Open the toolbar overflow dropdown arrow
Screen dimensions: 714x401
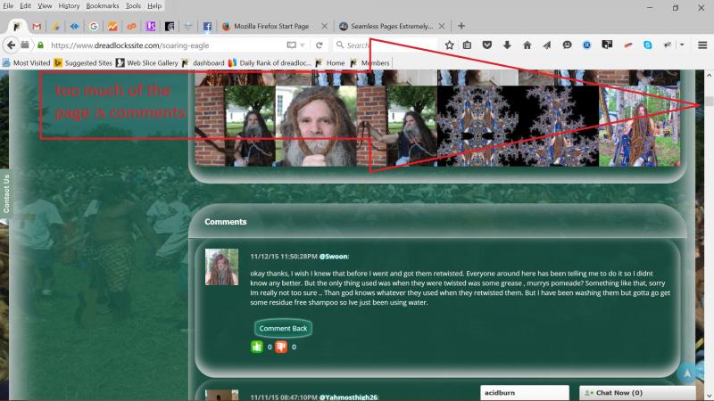[x=682, y=45]
